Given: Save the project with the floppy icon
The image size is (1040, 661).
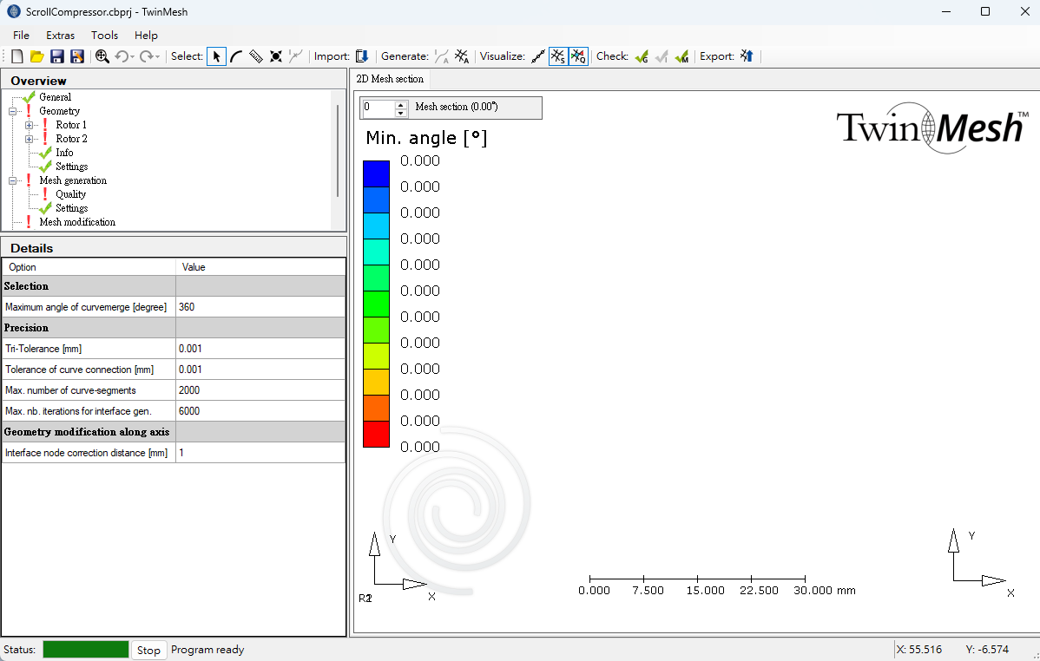Looking at the screenshot, I should 57,56.
